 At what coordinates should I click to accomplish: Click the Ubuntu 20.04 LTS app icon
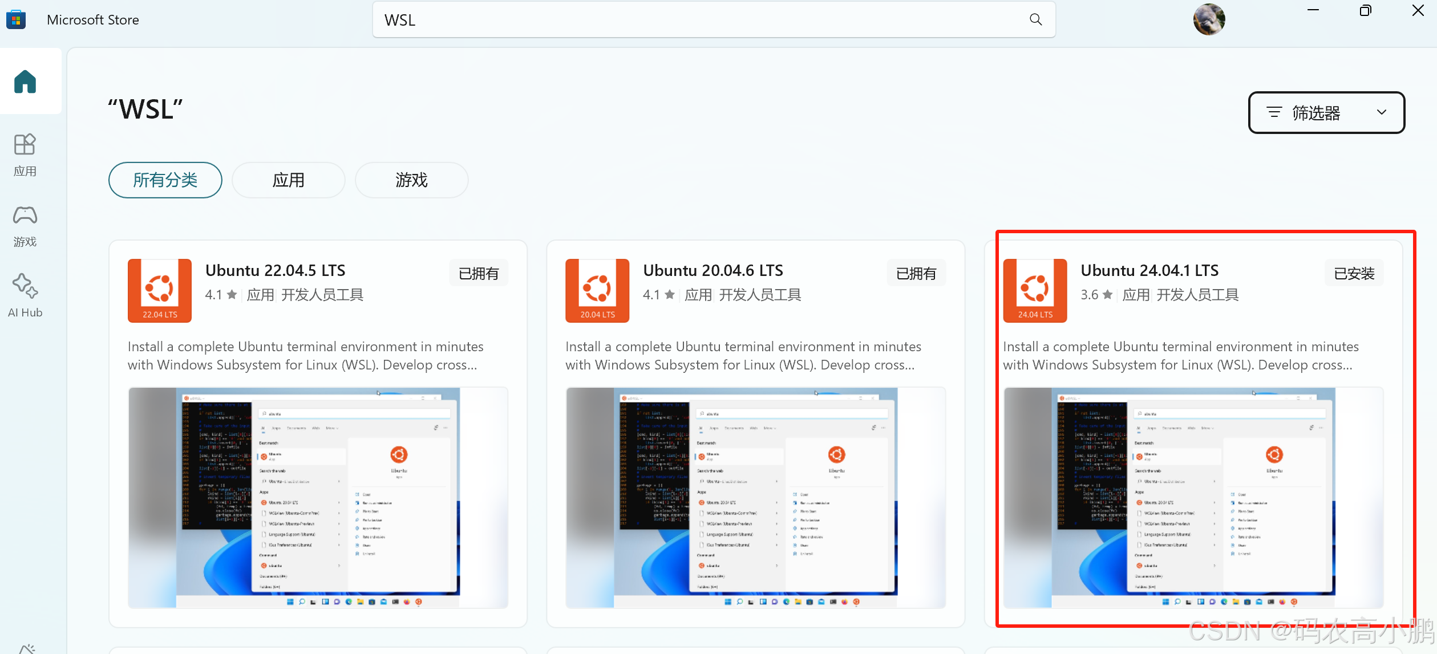pyautogui.click(x=597, y=290)
